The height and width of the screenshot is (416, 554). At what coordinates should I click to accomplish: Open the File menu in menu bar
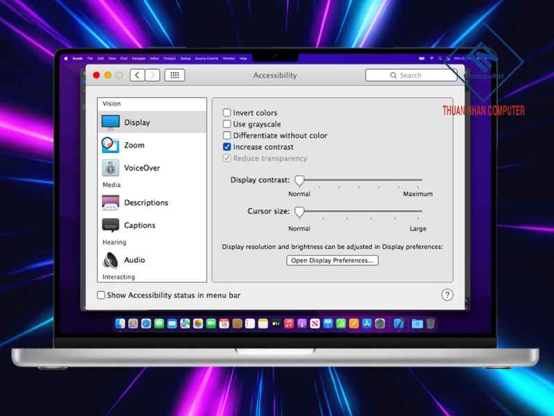pyautogui.click(x=90, y=58)
